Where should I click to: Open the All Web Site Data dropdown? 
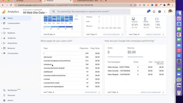(35, 13)
